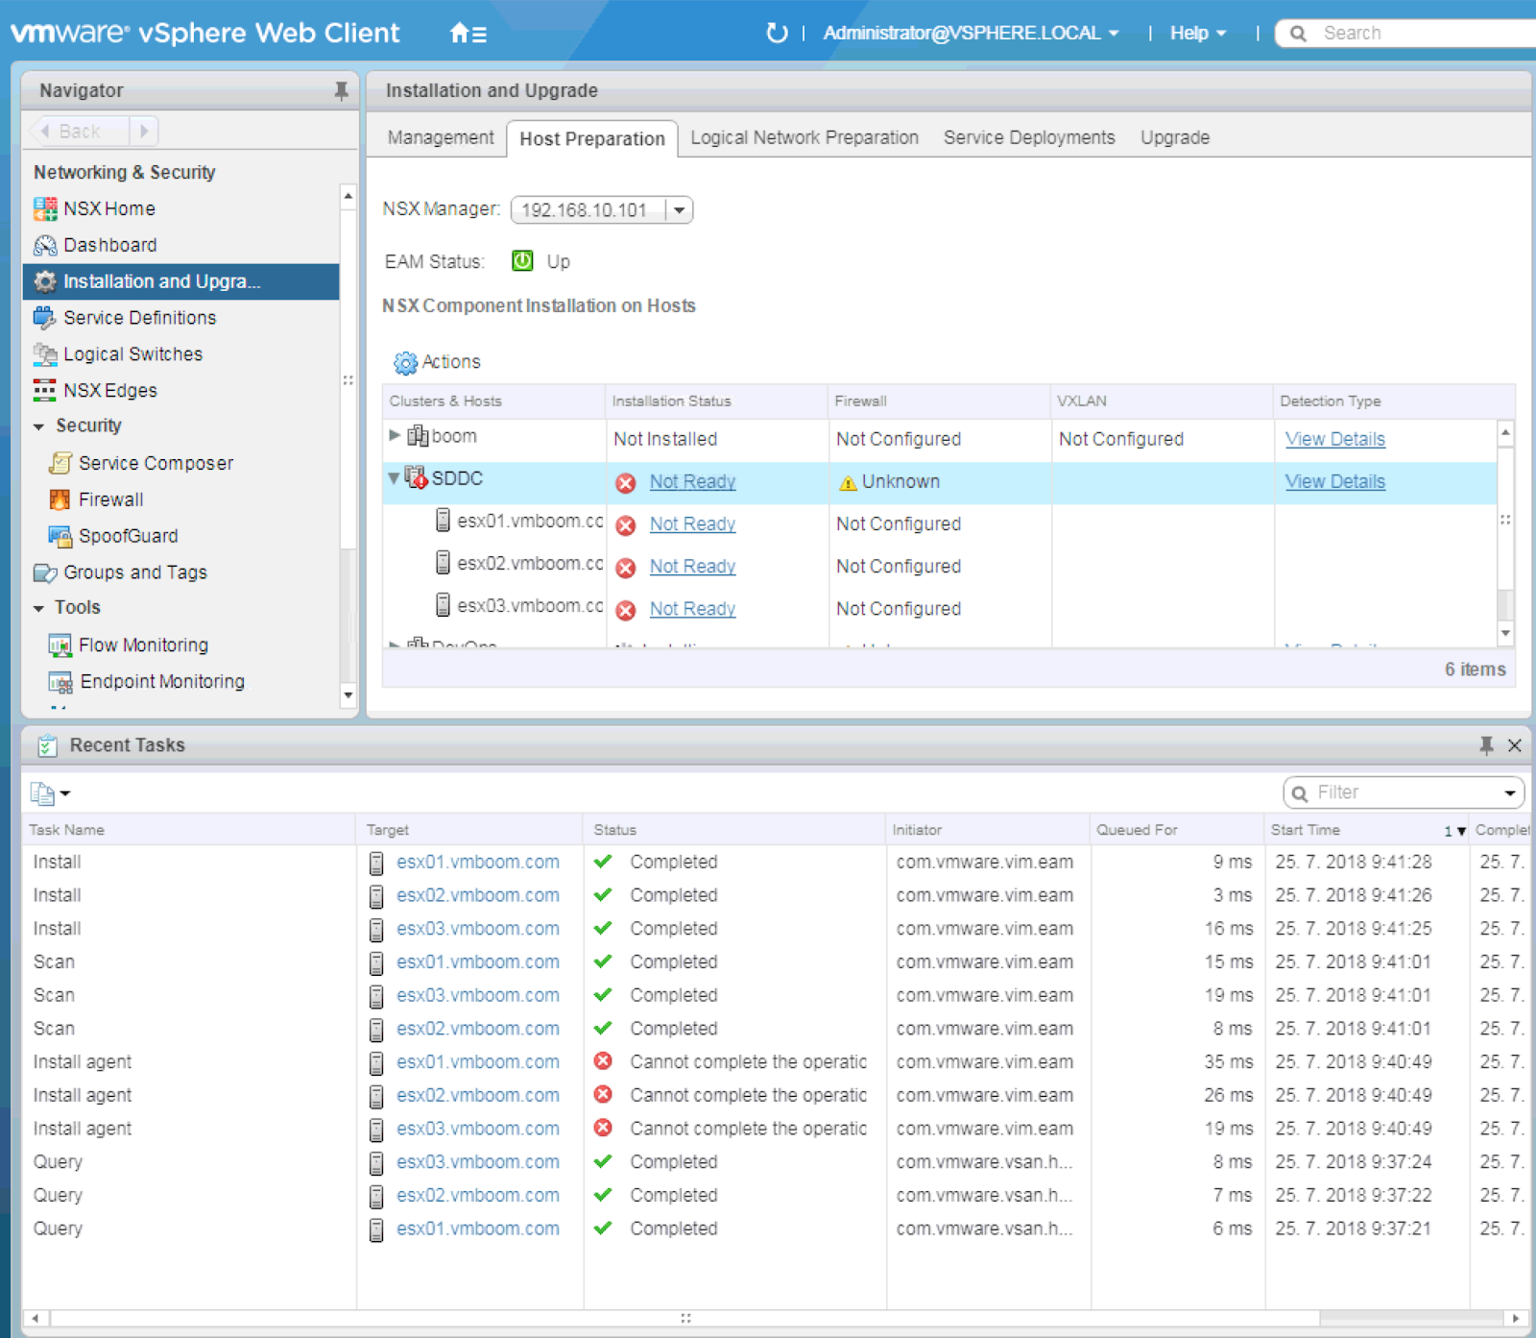
Task: Open NSX Manager IP dropdown
Action: 679,209
